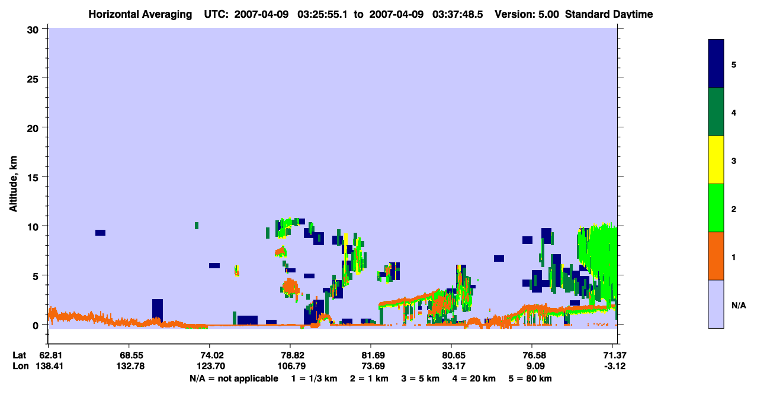The height and width of the screenshot is (395, 770).
Task: Click the 'Lat' row label
Action: point(20,355)
